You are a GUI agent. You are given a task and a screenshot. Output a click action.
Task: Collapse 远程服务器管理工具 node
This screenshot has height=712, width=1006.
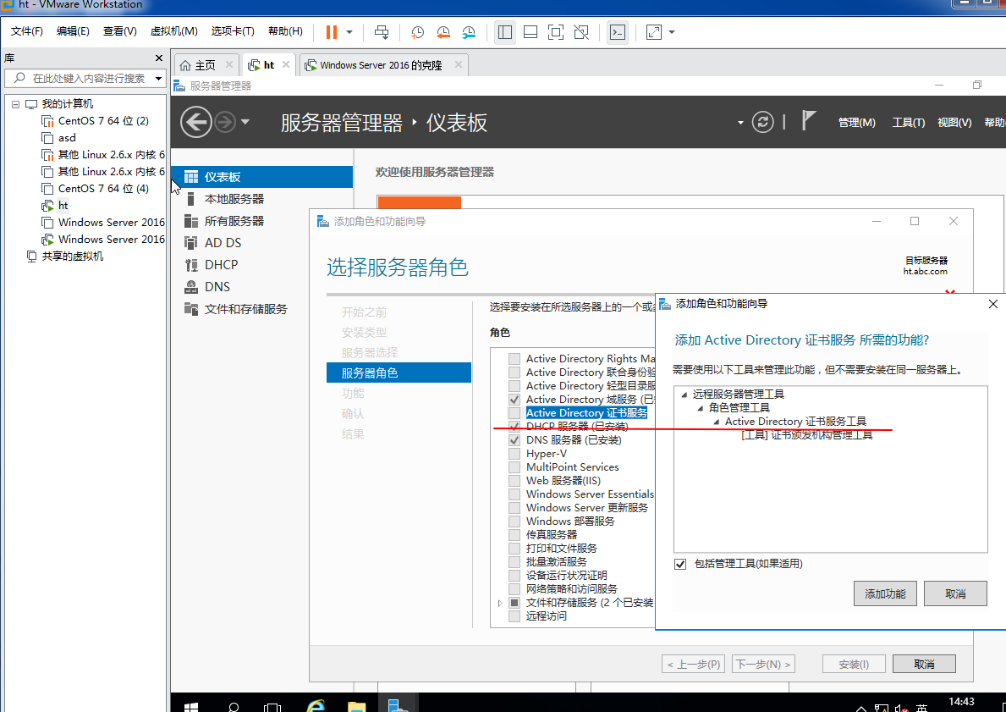coord(684,395)
